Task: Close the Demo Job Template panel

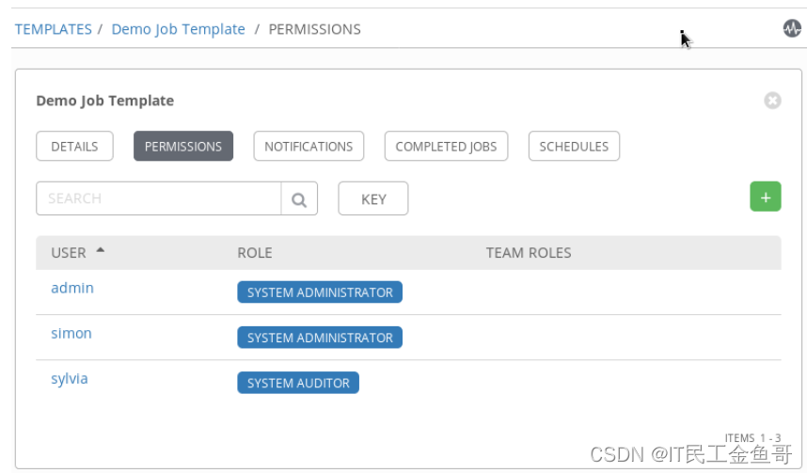Action: [x=772, y=100]
